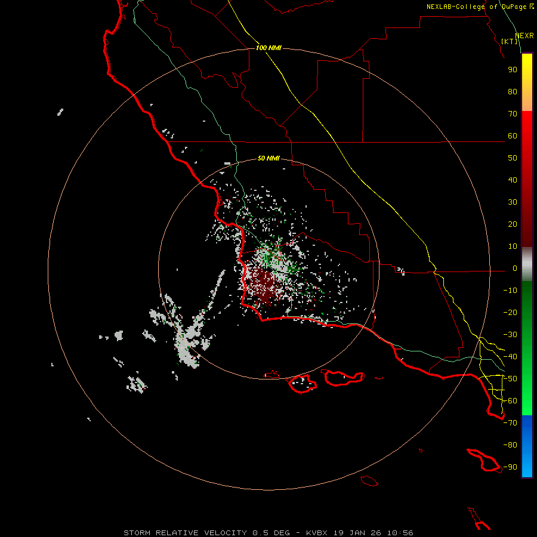Pick the -60 scale label
537x537 pixels.
pyautogui.click(x=510, y=401)
